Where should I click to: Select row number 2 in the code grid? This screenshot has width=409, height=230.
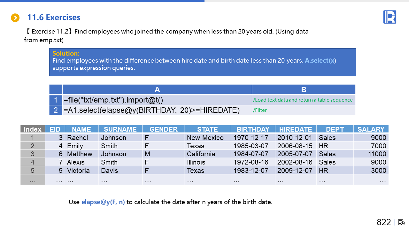coord(56,110)
